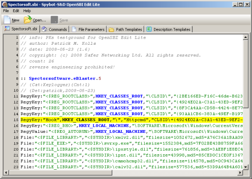
Task: Click the Commands tab icon
Action: [44, 29]
